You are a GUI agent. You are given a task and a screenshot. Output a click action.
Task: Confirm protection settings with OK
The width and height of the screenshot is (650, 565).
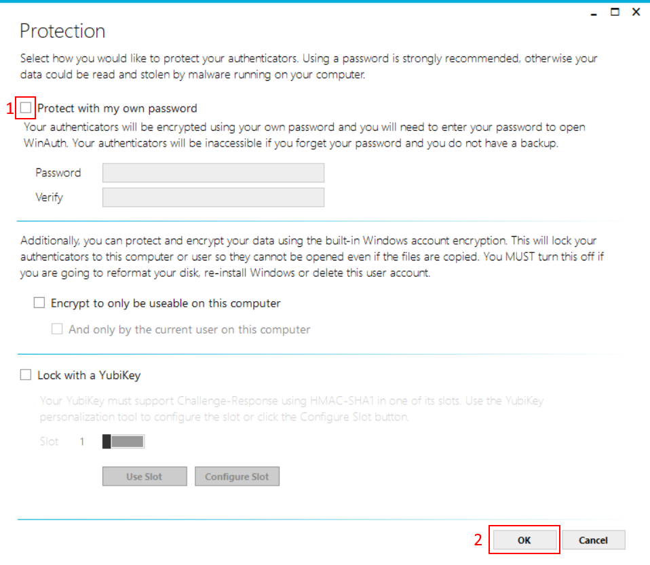(x=524, y=540)
